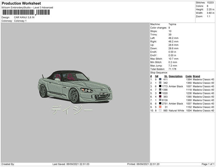The image size is (216, 167).
Task: Click the barcode under the worksheet title
Action: 26,12
